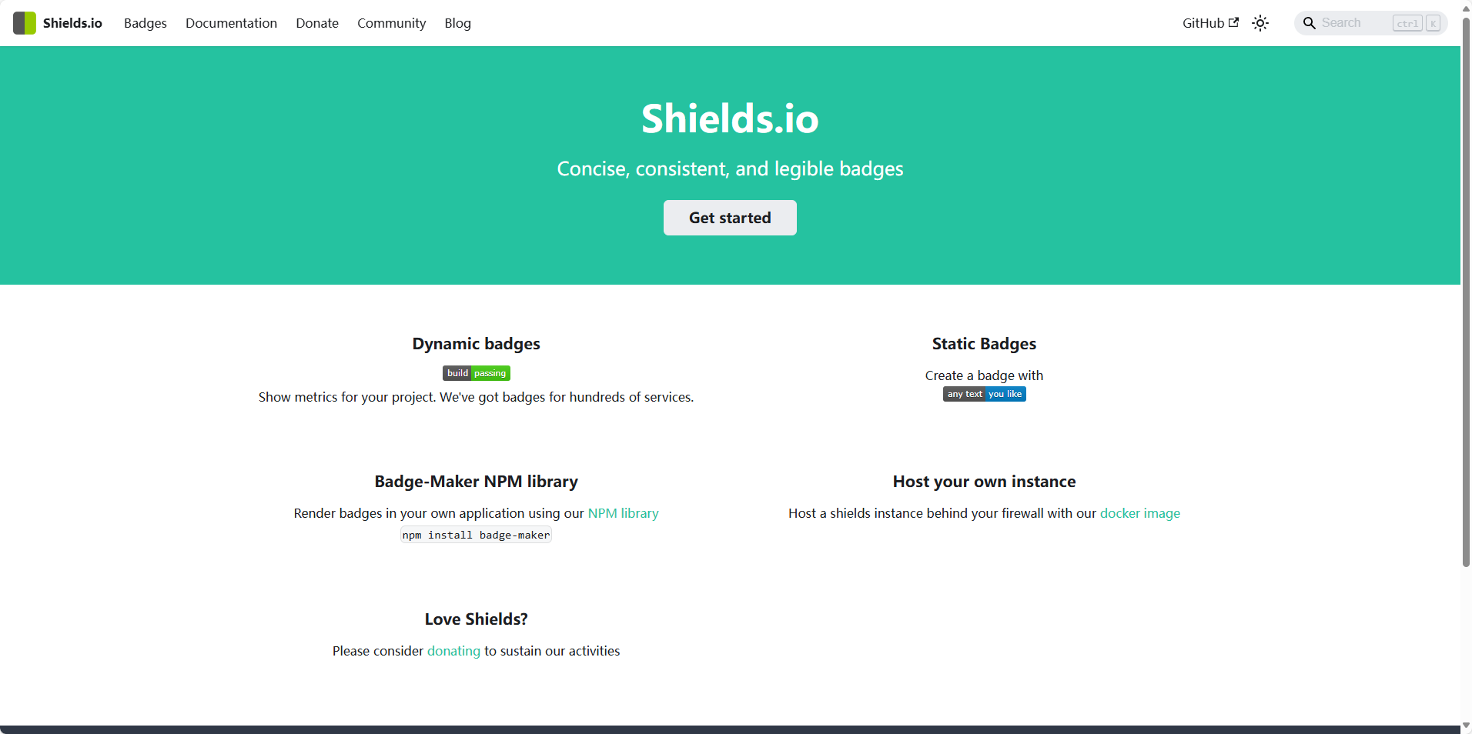Image resolution: width=1472 pixels, height=734 pixels.
Task: Click the search magnifier icon
Action: pos(1309,23)
